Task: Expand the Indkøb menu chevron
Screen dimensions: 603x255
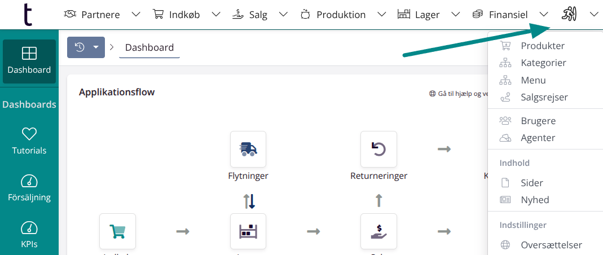Action: point(217,15)
